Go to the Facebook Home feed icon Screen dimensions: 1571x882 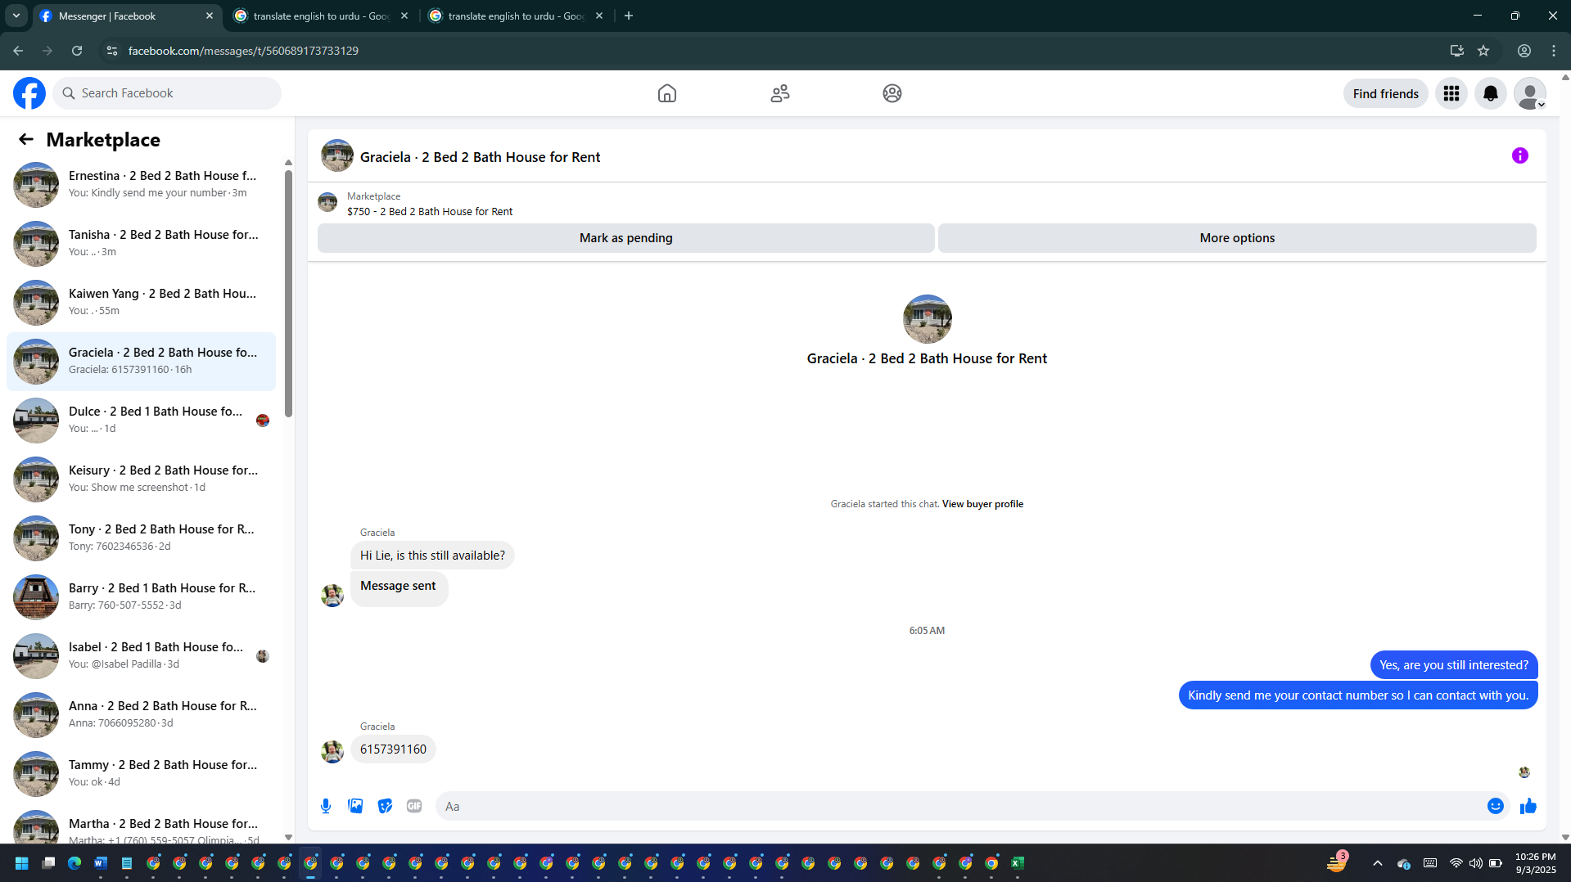coord(667,93)
